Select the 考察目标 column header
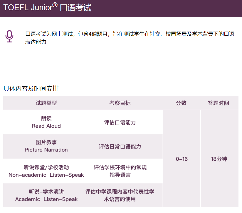The width and height of the screenshot is (242, 213). (x=120, y=103)
